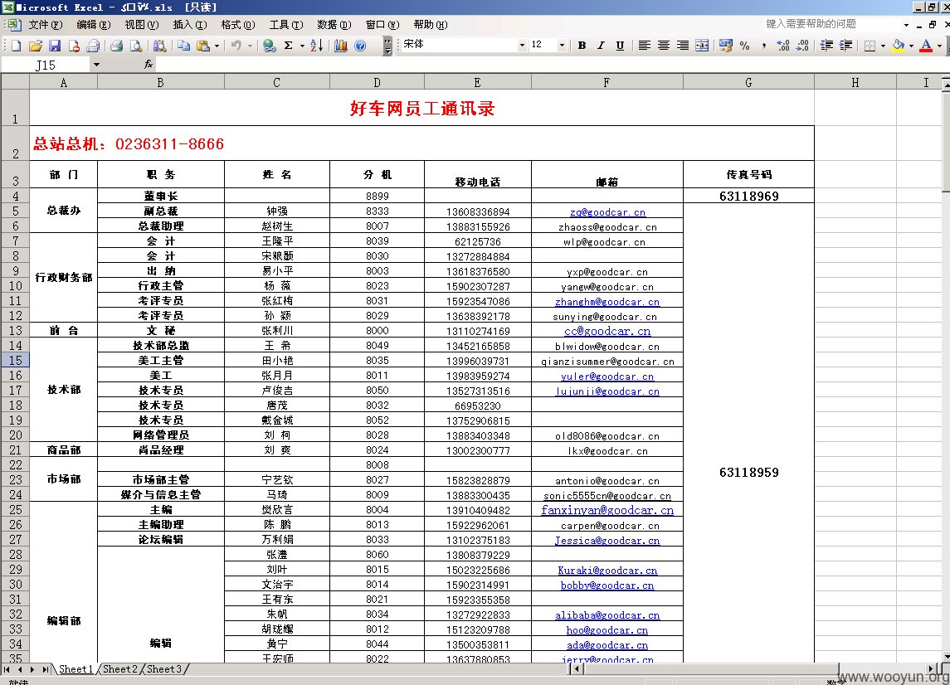The width and height of the screenshot is (950, 685).
Task: Sort ascending with the A-Z icon
Action: point(316,46)
